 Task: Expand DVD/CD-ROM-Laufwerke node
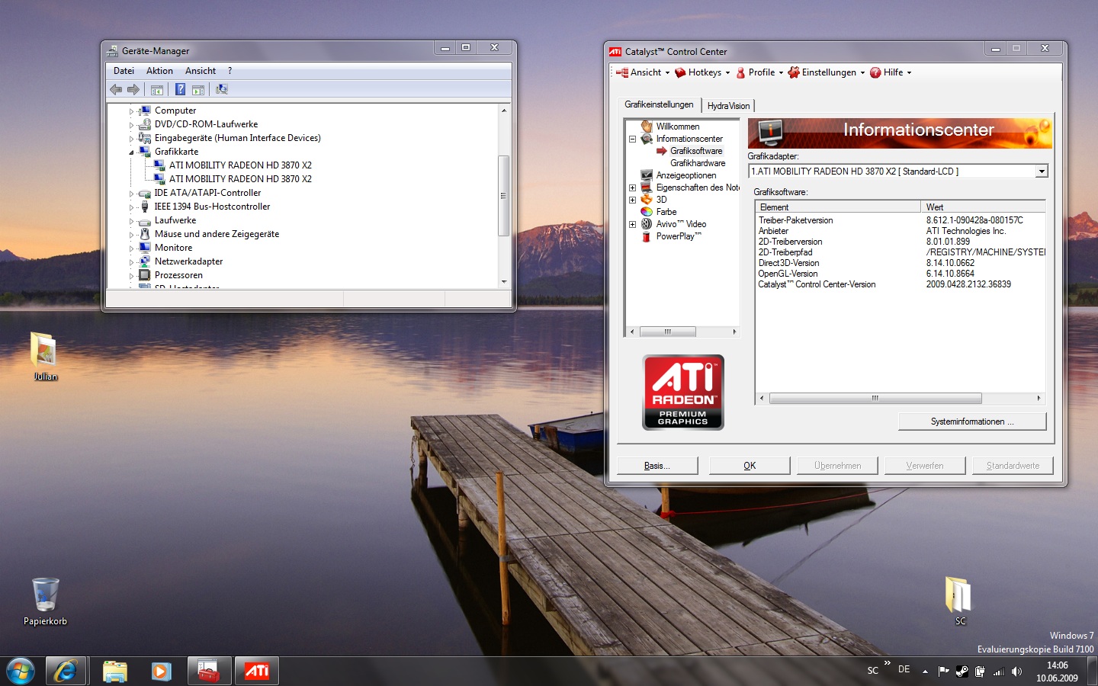pyautogui.click(x=131, y=125)
